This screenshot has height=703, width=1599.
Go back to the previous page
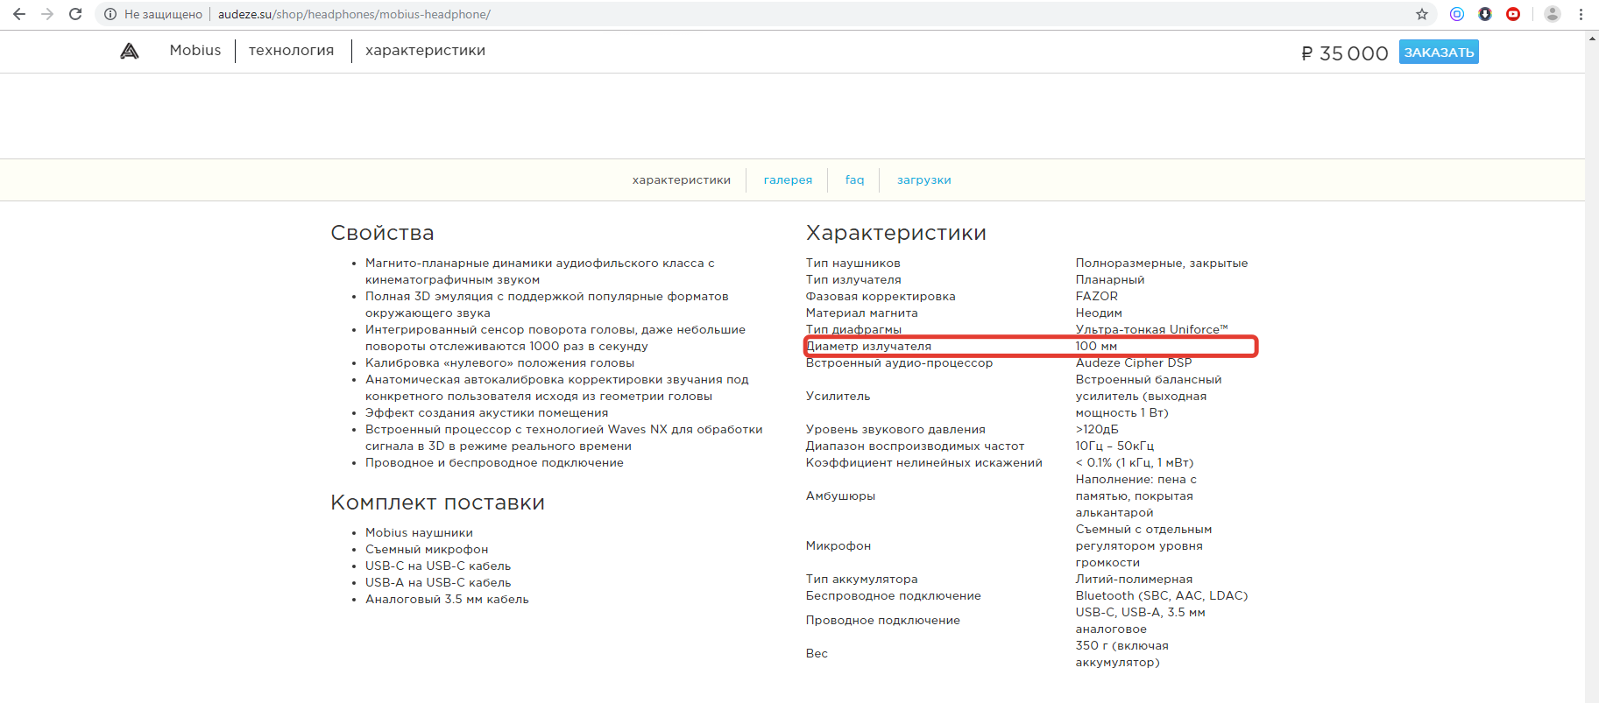point(19,14)
